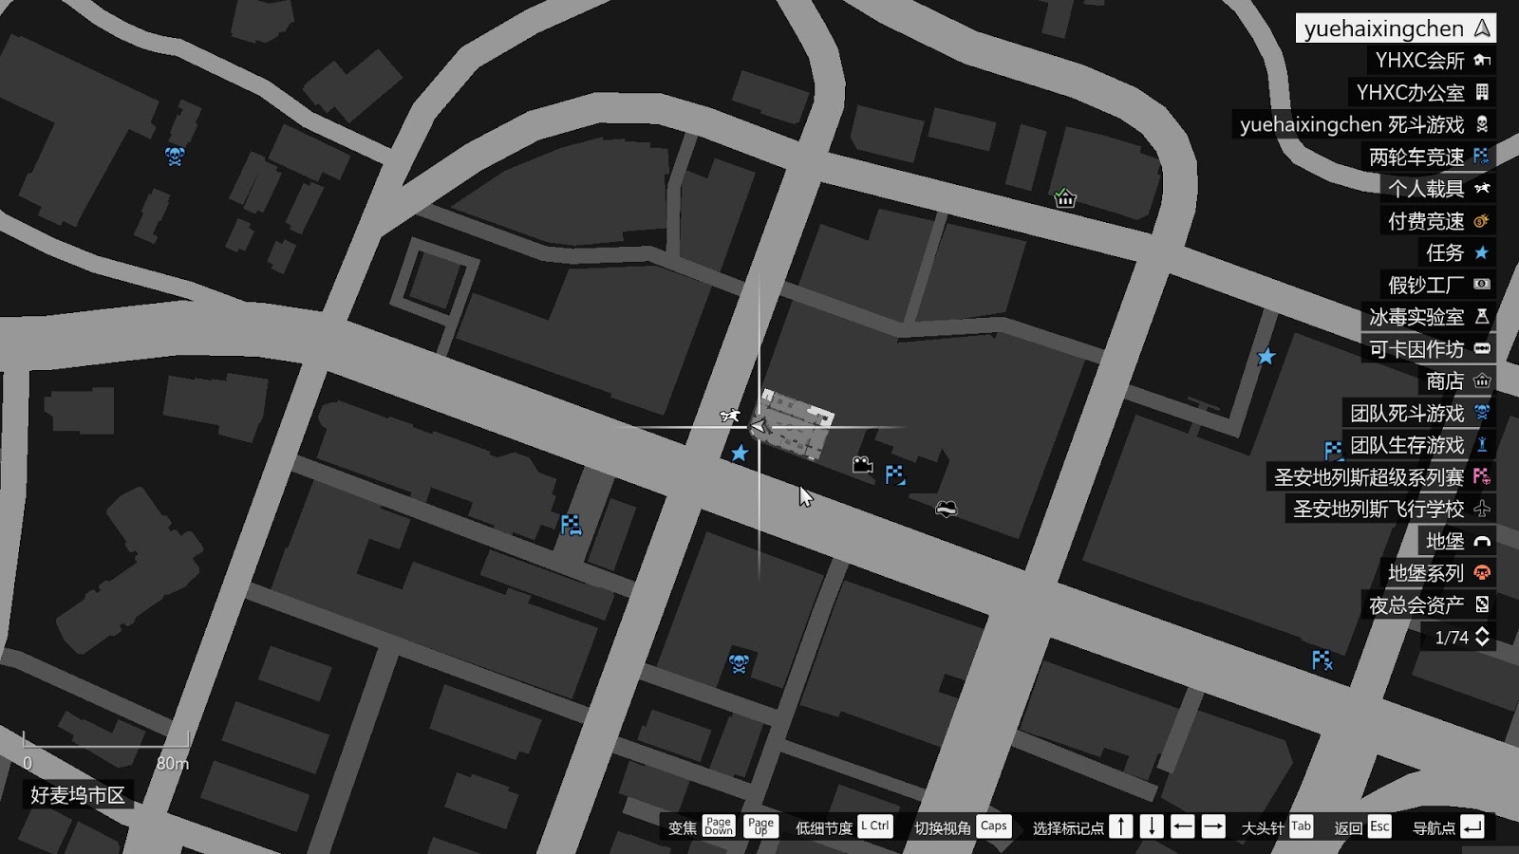Choose 团队死斗游戏 from the legend
The width and height of the screenshot is (1519, 854).
click(1419, 413)
